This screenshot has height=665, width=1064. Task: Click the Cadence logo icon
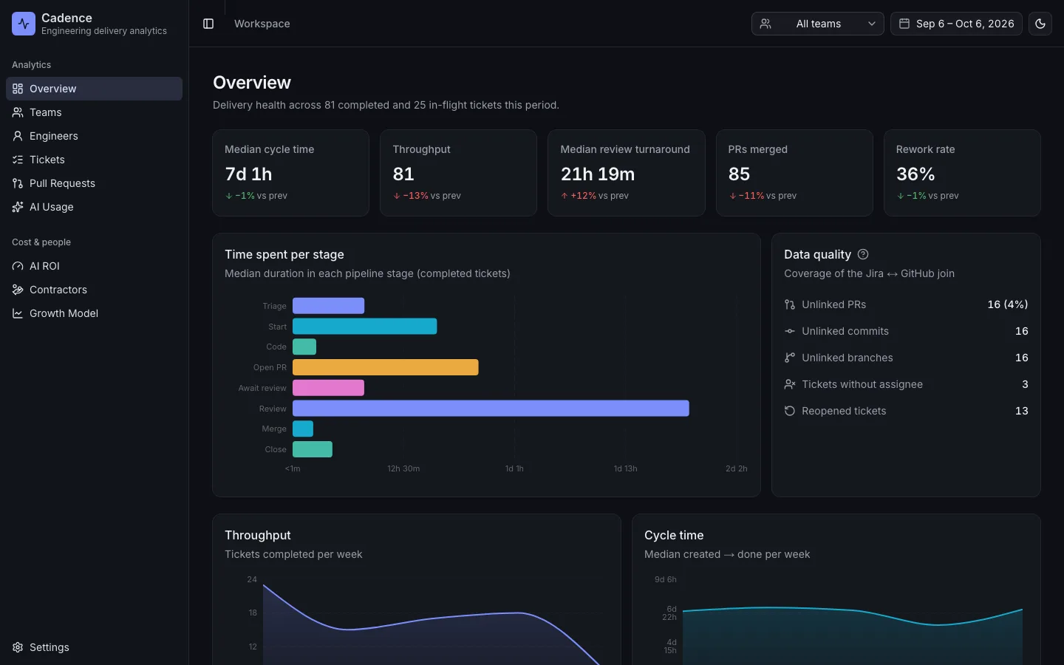tap(24, 24)
